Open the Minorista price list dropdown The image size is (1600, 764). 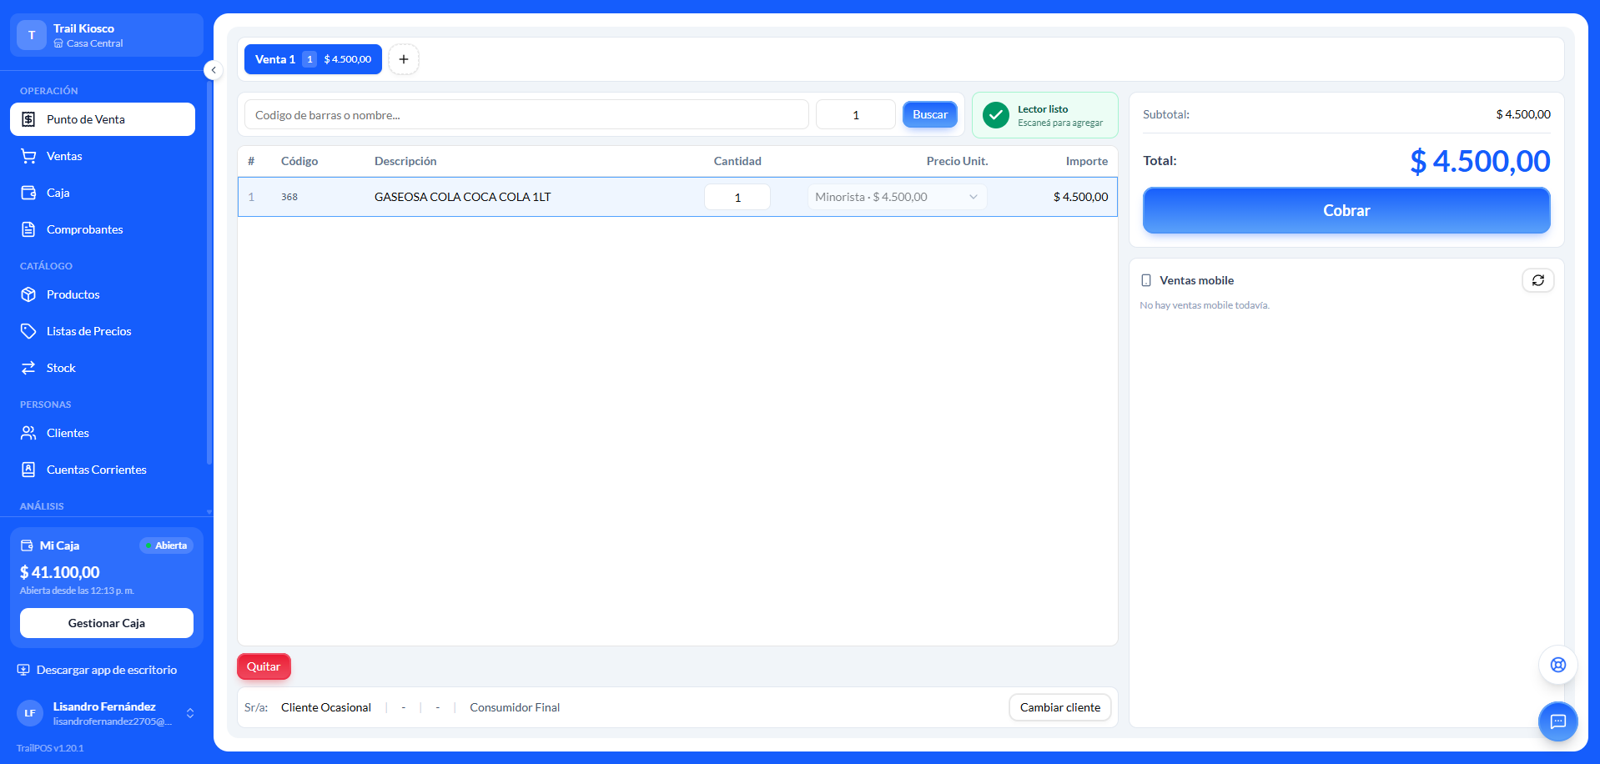897,197
